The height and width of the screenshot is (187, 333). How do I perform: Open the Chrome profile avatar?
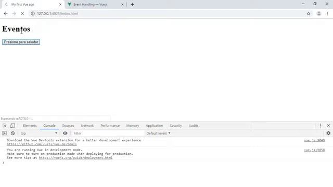(319, 14)
